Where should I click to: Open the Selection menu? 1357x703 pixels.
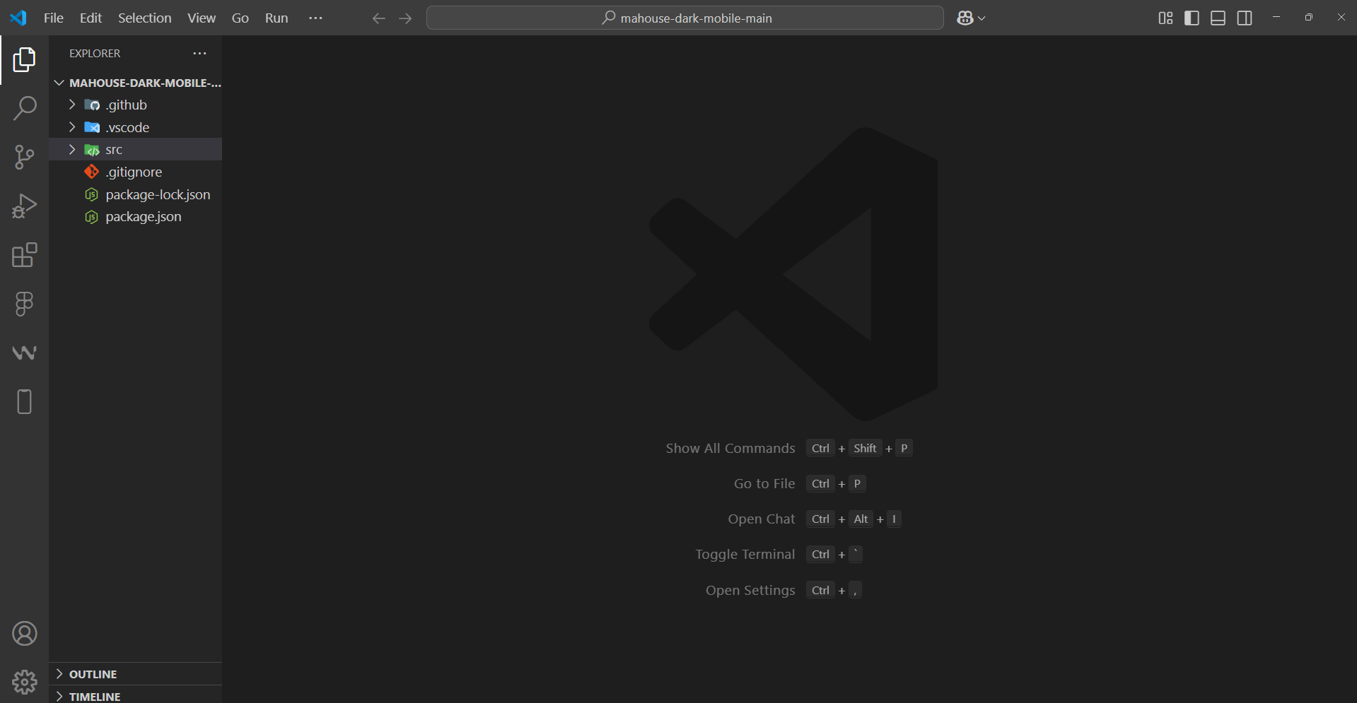(x=144, y=18)
